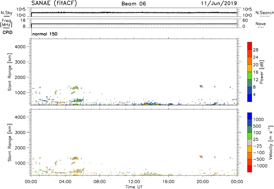The image size is (274, 189).
Task: Click the 2000 tick of velocity panel
Action: (x=20, y=148)
